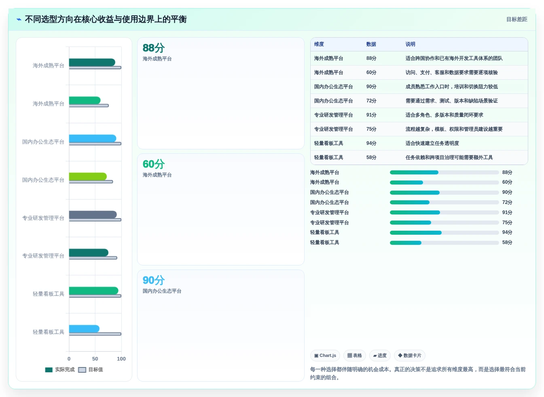
Task: Select the row 适合跨国协作和已有海外开发工具体系的团队
Action: tap(419, 59)
